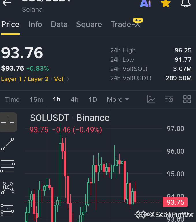The image size is (196, 222).
Task: Toggle the favorite star for SOL/USDT
Action: tap(165, 3)
